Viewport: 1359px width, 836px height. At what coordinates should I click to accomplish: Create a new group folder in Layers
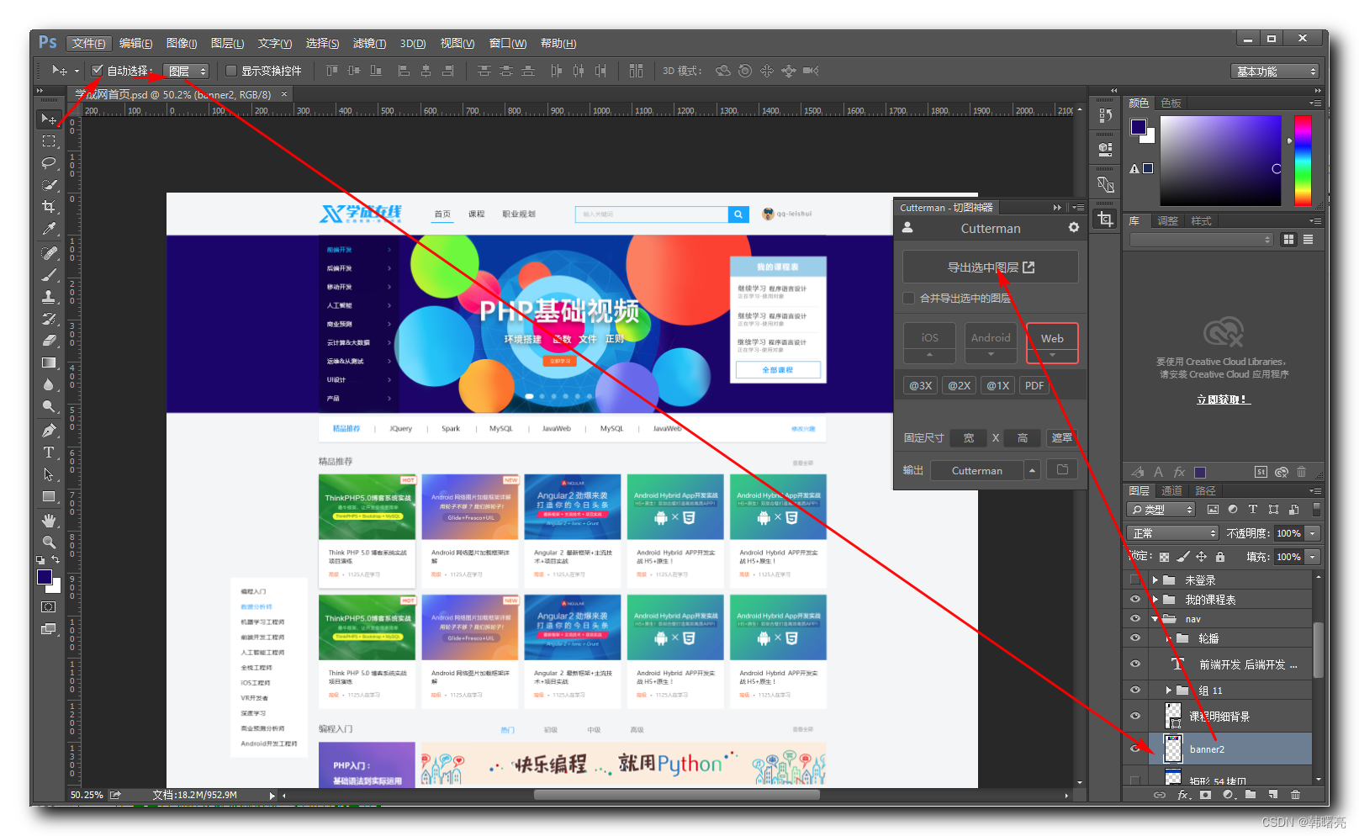(1251, 794)
